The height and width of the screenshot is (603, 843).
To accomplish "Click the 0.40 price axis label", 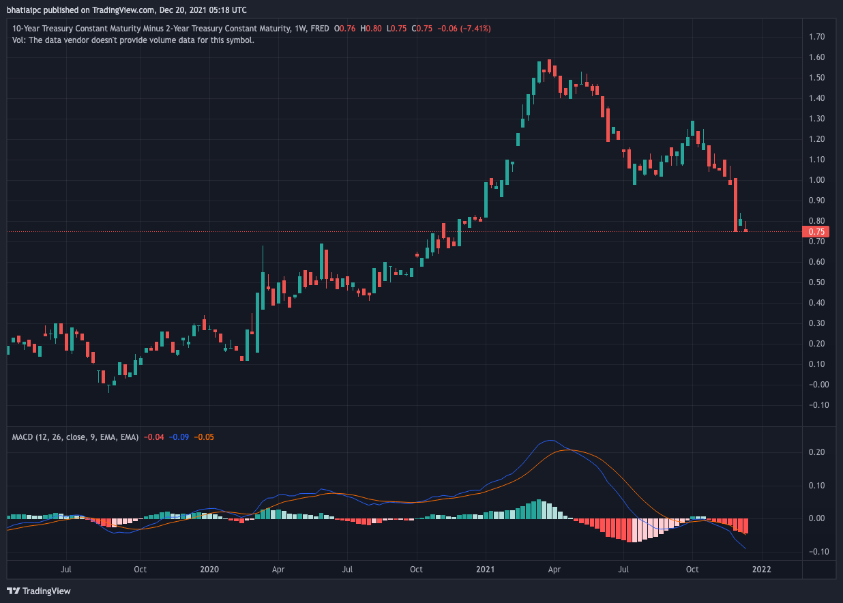I will pos(816,303).
